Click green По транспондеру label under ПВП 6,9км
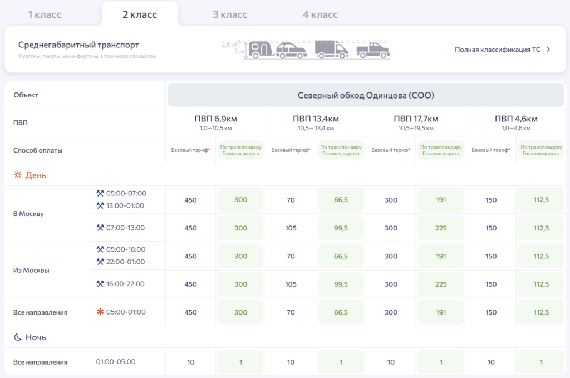 pyautogui.click(x=240, y=150)
